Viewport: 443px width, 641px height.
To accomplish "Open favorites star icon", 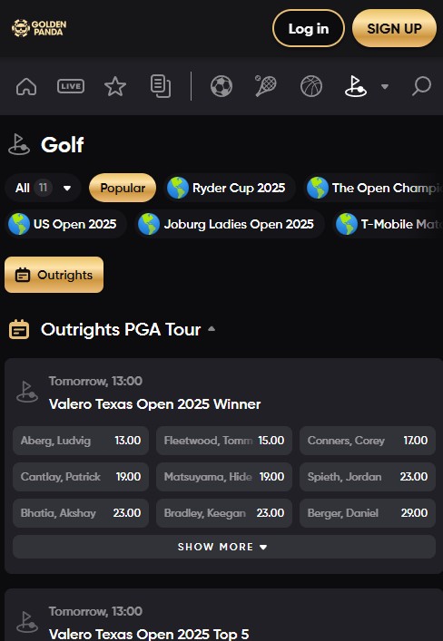I will pos(115,86).
